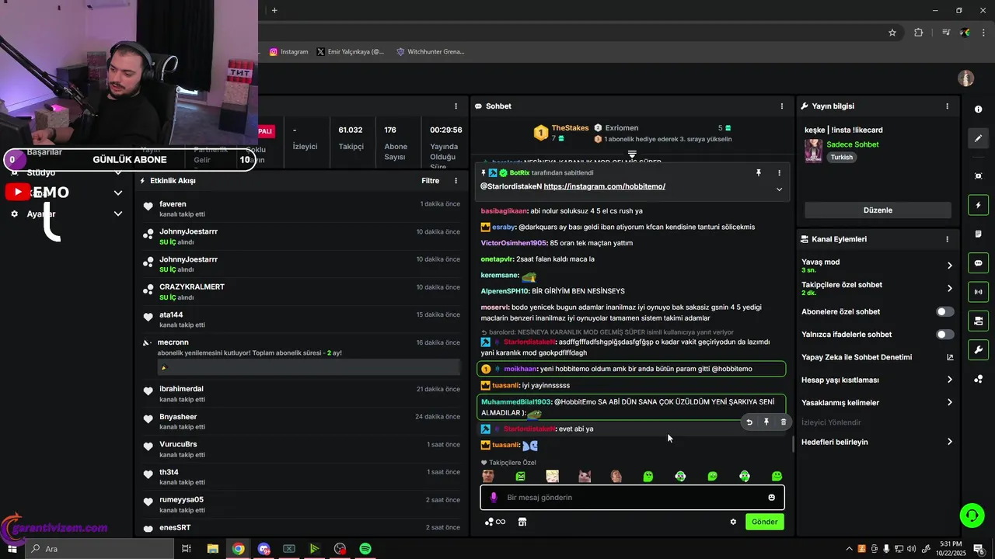Click the Bir mesaj gönderin input field

click(x=632, y=498)
